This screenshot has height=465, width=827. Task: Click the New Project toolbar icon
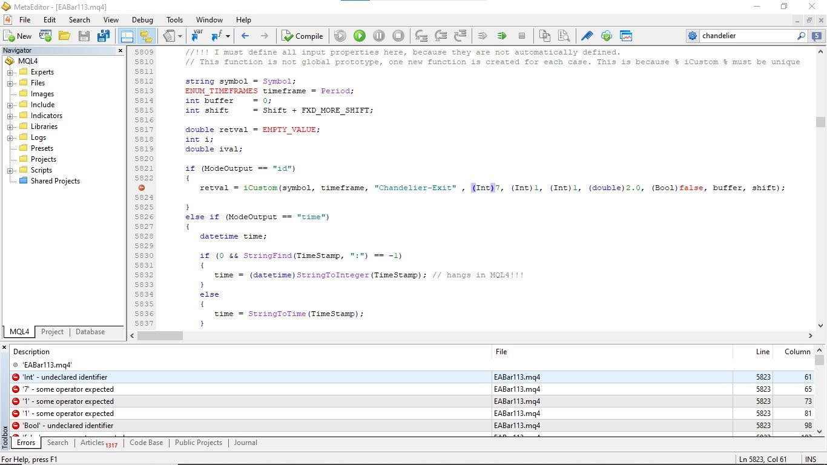tap(45, 36)
